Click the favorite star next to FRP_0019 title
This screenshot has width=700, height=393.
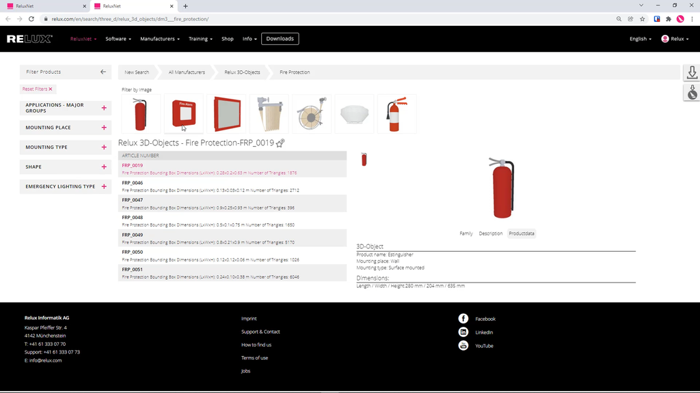(280, 143)
